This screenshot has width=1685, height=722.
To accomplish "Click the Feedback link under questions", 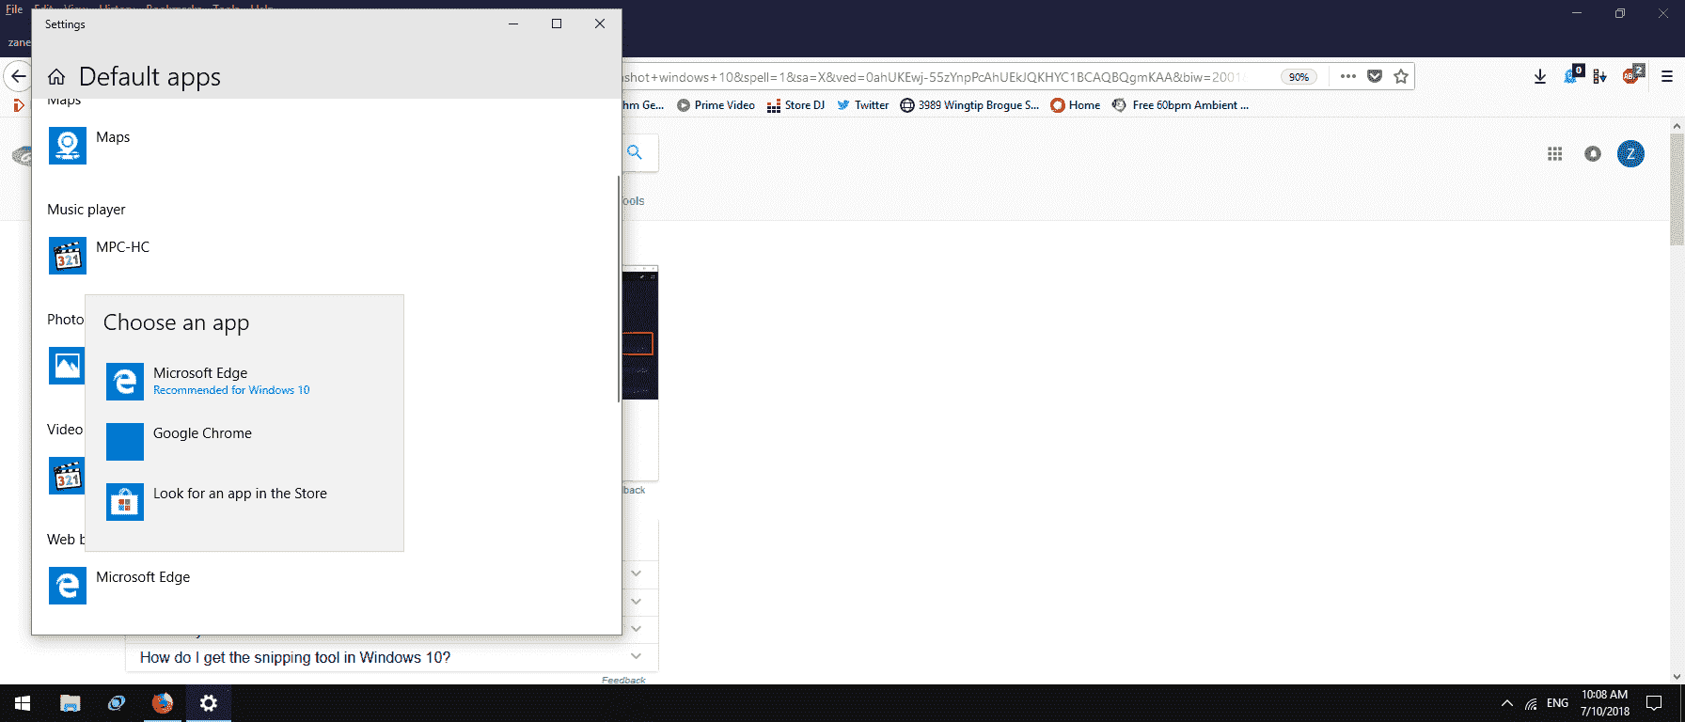I will point(623,680).
